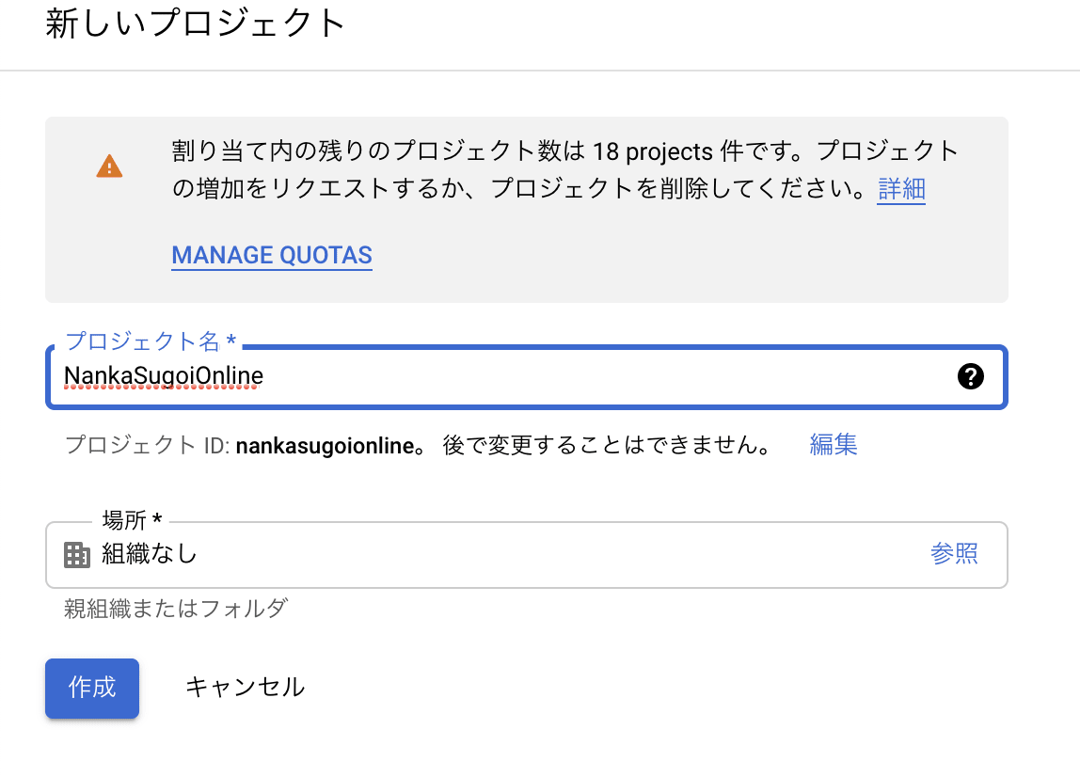Image resolution: width=1080 pixels, height=777 pixels.
Task: Focus the プロジェクト名 text field with NankaSugoiOnline
Action: tap(489, 376)
